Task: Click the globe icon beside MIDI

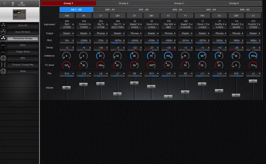Action: coord(3,58)
